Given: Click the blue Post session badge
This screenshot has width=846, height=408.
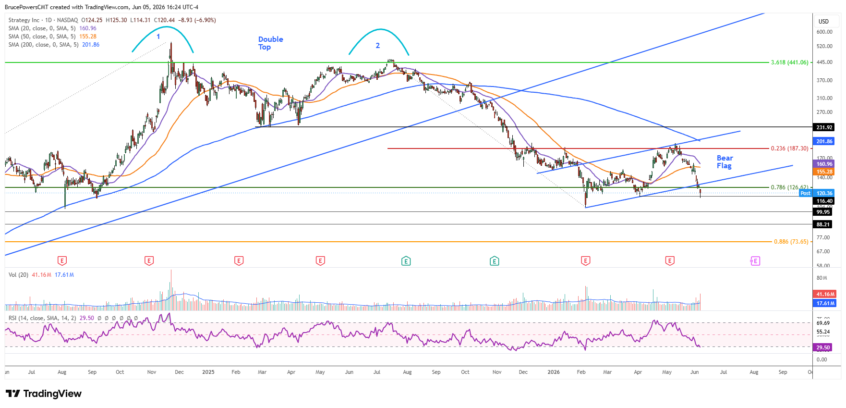Looking at the screenshot, I should tap(805, 193).
